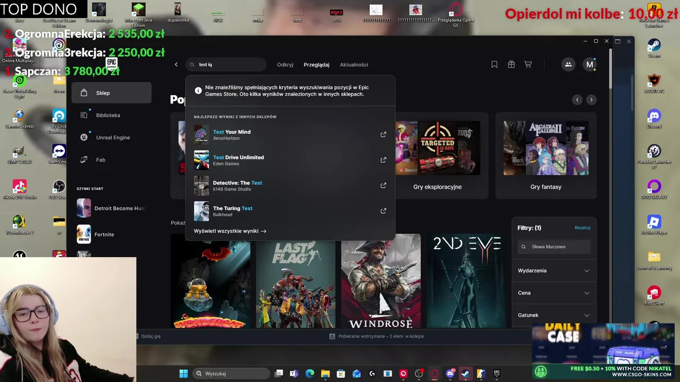Open Task View on the taskbar
680x382 pixels.
279,374
